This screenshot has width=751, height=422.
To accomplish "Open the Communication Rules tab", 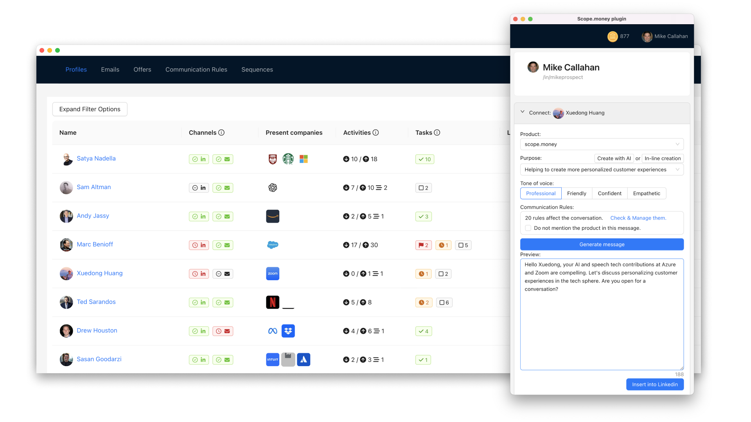I will coord(196,70).
